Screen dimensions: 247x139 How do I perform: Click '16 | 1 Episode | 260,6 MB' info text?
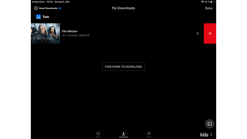[x=76, y=35]
